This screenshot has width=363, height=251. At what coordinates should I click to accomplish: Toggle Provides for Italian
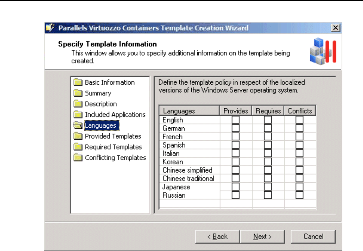click(235, 153)
